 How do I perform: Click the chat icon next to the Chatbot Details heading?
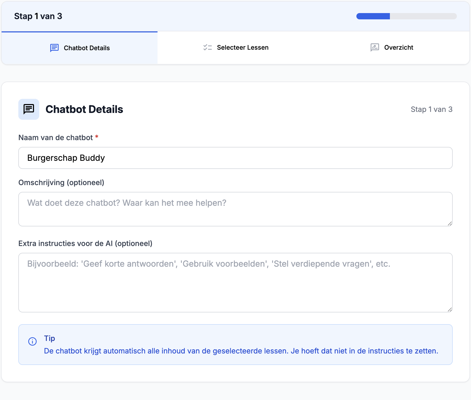click(29, 109)
